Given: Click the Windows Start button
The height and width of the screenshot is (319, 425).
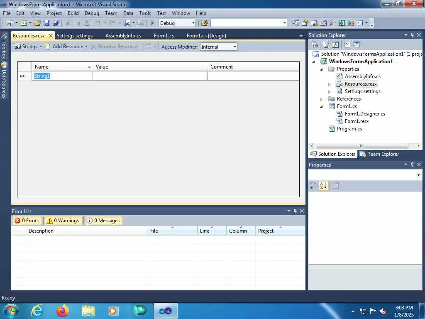Looking at the screenshot, I should click(x=11, y=311).
